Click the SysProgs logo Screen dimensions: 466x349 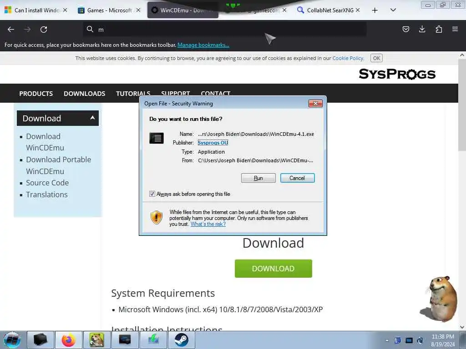397,74
